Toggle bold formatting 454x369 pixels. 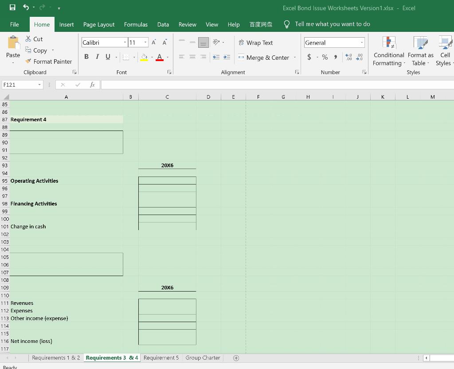[x=86, y=57]
